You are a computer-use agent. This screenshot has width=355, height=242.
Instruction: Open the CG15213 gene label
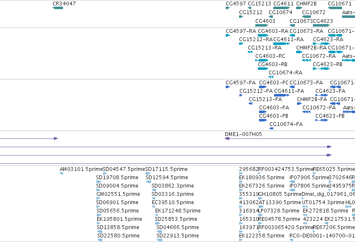(259, 4)
